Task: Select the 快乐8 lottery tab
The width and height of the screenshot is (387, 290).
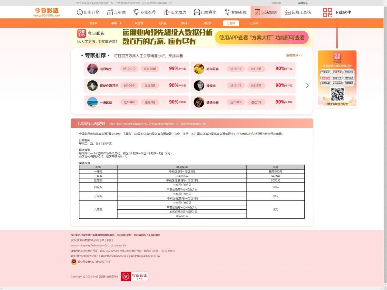Action: 93,23
